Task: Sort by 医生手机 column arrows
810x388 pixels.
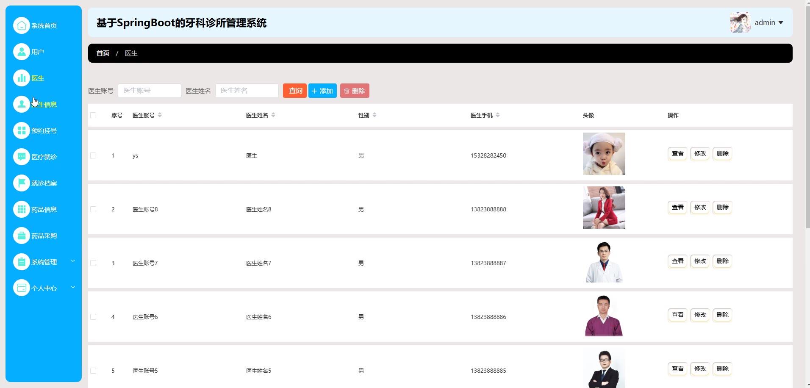Action: 498,115
